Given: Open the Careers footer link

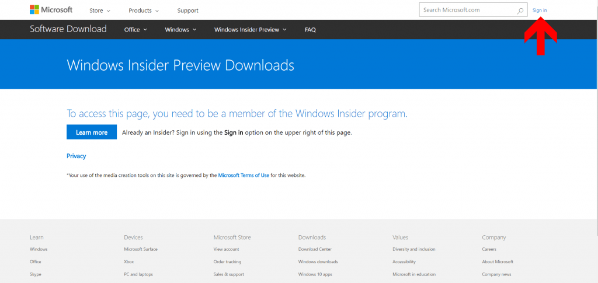Looking at the screenshot, I should point(489,250).
